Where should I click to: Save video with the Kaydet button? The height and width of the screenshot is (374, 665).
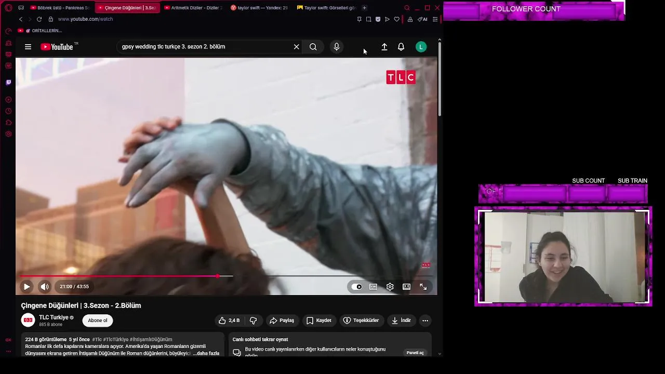(x=319, y=320)
